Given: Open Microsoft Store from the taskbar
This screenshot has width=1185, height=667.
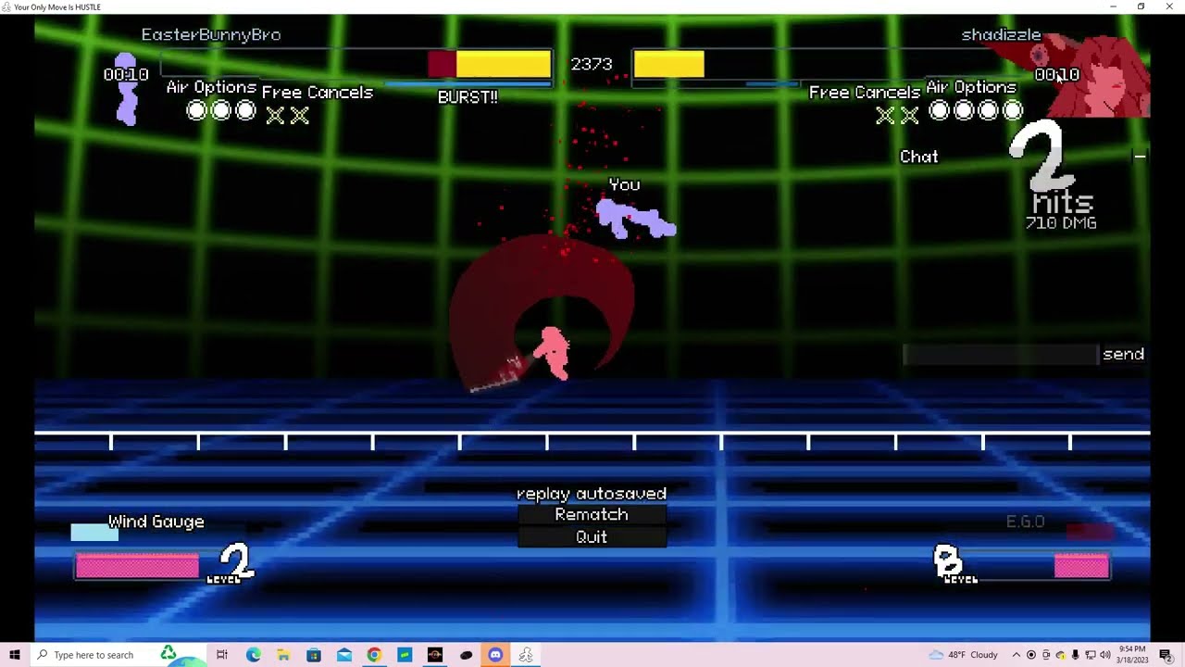Looking at the screenshot, I should (x=314, y=655).
